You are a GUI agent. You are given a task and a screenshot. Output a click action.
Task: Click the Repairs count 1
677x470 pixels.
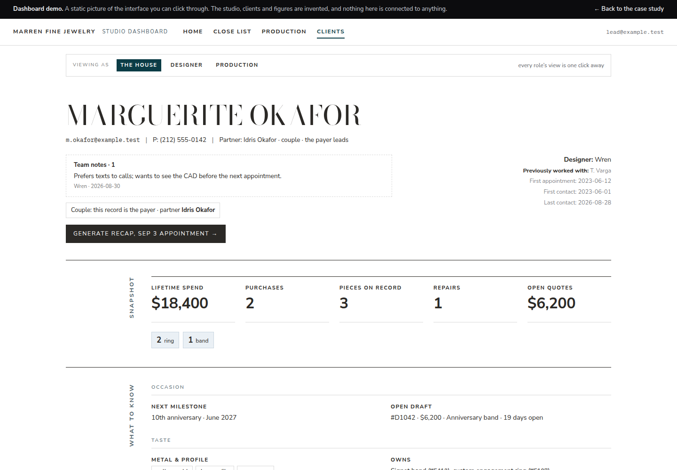click(438, 303)
